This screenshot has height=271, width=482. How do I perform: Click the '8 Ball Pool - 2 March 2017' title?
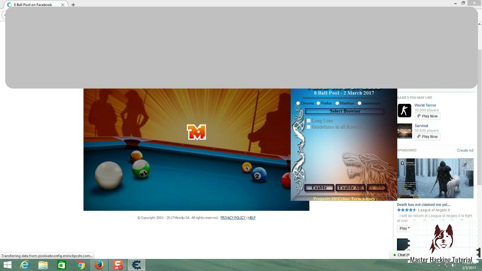tap(344, 93)
